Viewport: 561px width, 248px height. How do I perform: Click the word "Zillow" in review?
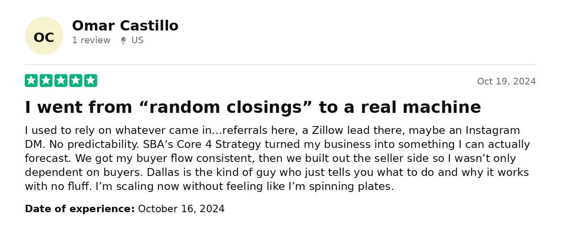pyautogui.click(x=327, y=131)
